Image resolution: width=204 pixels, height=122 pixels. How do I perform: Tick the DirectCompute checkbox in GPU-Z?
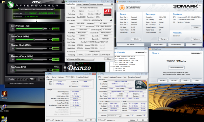[100, 55]
